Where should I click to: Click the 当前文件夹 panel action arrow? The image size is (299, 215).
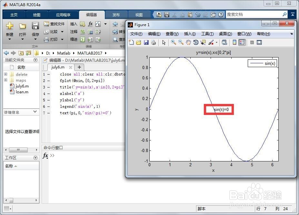(x=35, y=60)
